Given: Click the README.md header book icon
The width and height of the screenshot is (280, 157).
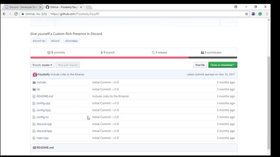Looking at the screenshot, I should coord(35,147).
